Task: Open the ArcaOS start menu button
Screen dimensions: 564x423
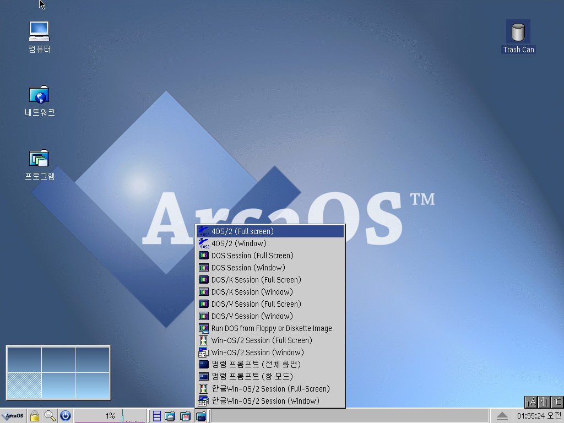Action: [x=13, y=416]
